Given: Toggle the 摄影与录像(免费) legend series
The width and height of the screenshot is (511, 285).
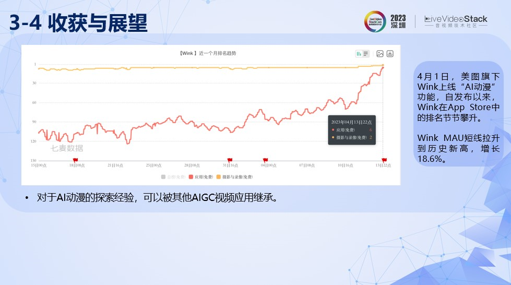Looking at the screenshot, I should pos(235,177).
